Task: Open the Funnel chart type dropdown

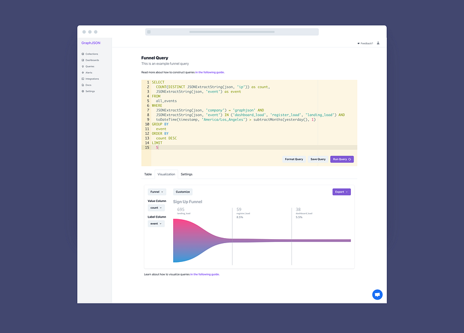Action: [x=156, y=191]
